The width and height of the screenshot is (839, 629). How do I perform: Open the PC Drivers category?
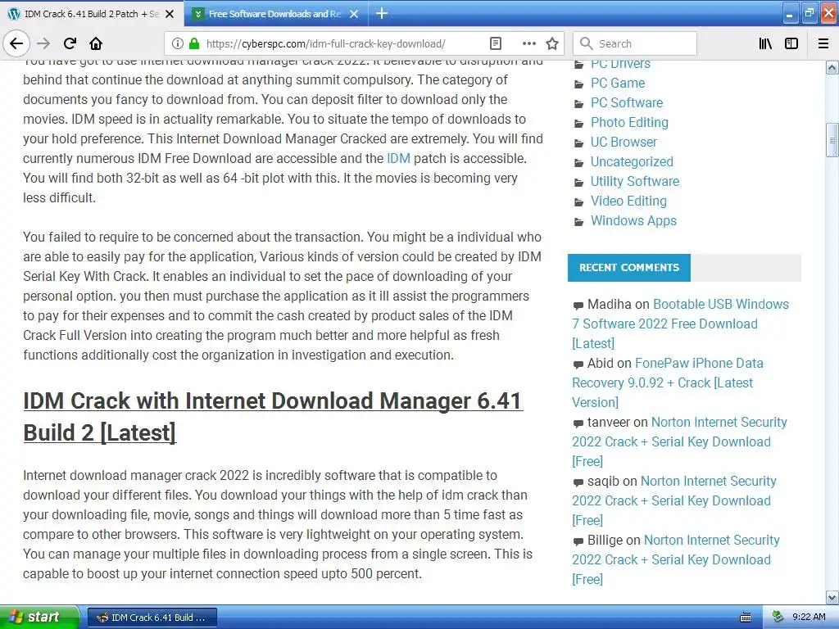coord(620,64)
